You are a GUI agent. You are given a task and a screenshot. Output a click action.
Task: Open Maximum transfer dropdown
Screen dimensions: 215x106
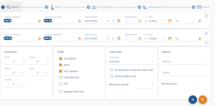pos(145,85)
